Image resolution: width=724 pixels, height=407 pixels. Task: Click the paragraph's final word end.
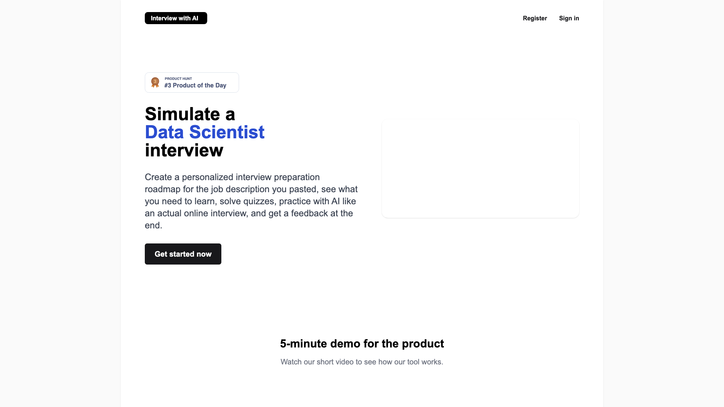(x=153, y=225)
